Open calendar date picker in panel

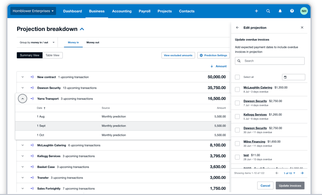(285, 77)
